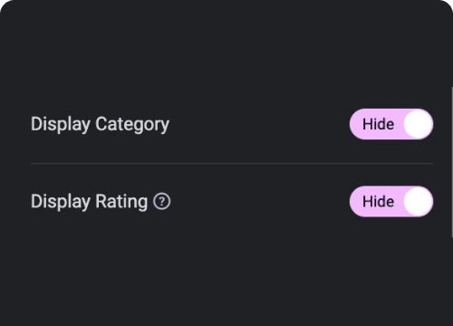Click the divider line between the settings

click(x=232, y=163)
